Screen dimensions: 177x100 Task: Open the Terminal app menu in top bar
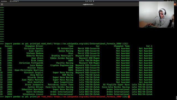point(14,1)
